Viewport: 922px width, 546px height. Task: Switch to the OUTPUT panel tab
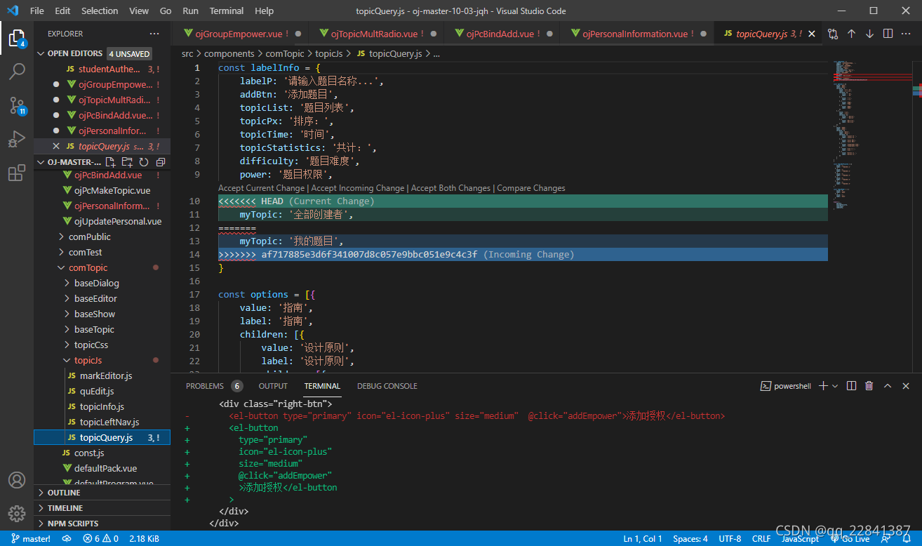pos(273,386)
